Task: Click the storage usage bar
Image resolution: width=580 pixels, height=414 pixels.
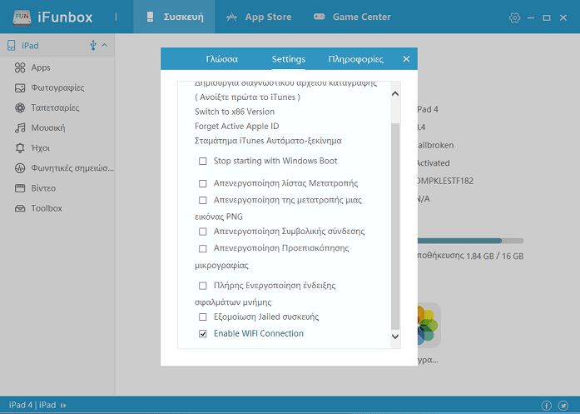Action: (470, 241)
